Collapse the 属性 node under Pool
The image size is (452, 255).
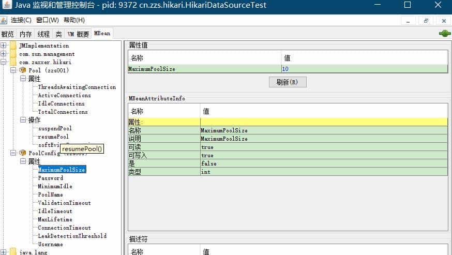pos(23,79)
